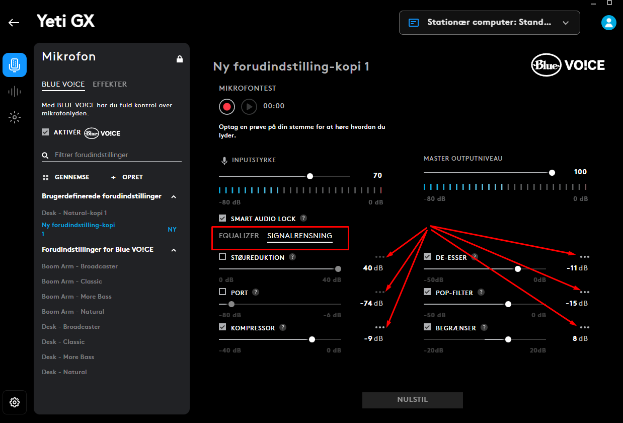Adjust the Master Outputniveau slider handle
623x423 pixels.
[x=552, y=172]
